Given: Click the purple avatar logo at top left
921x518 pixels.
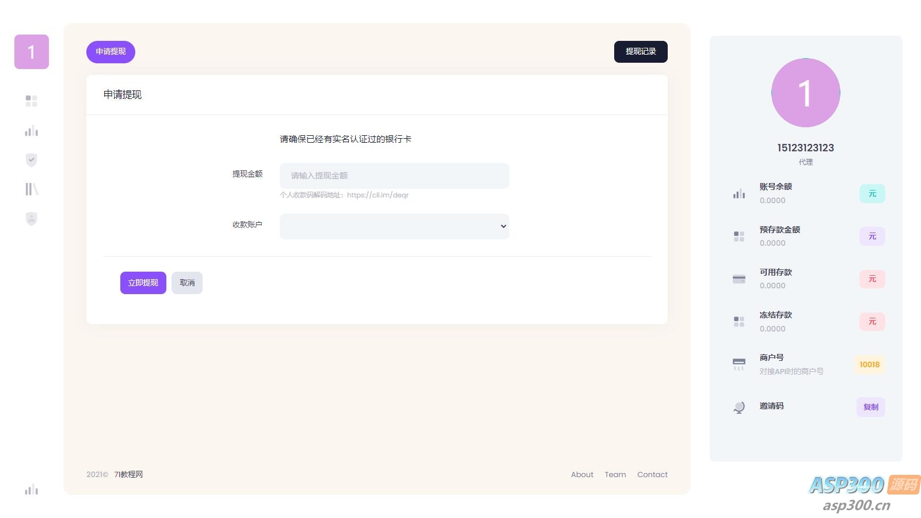Looking at the screenshot, I should click(x=32, y=52).
